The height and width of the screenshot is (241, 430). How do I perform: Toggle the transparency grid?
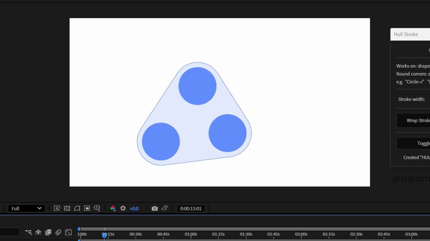pyautogui.click(x=67, y=208)
